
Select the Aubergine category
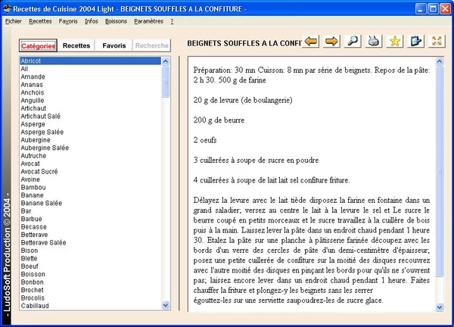[90, 140]
